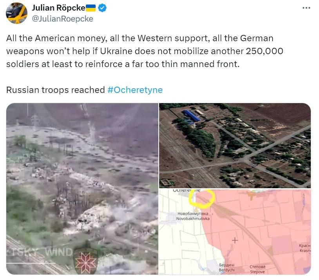Click the yellow circle marking on map
This screenshot has height=280, width=319.
click(x=201, y=198)
